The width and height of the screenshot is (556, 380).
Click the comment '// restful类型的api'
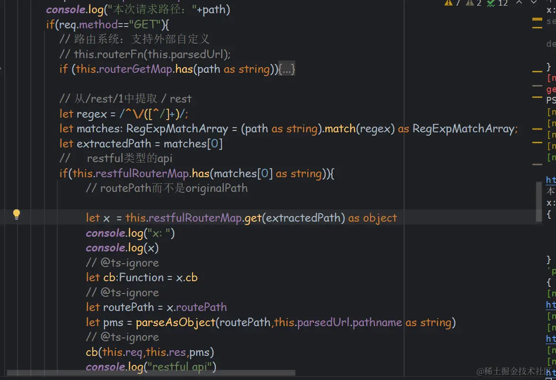point(115,158)
